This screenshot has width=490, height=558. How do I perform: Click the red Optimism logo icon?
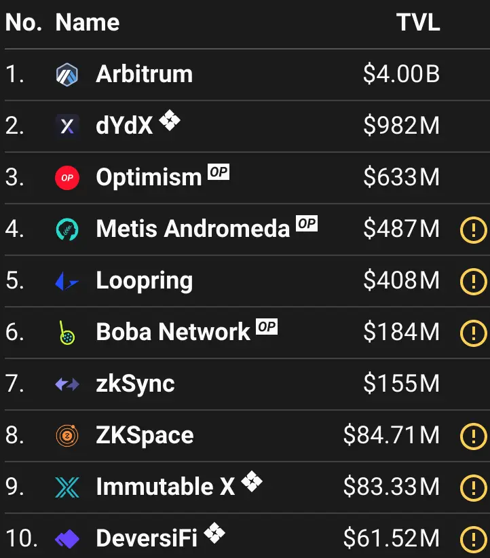[x=67, y=178]
